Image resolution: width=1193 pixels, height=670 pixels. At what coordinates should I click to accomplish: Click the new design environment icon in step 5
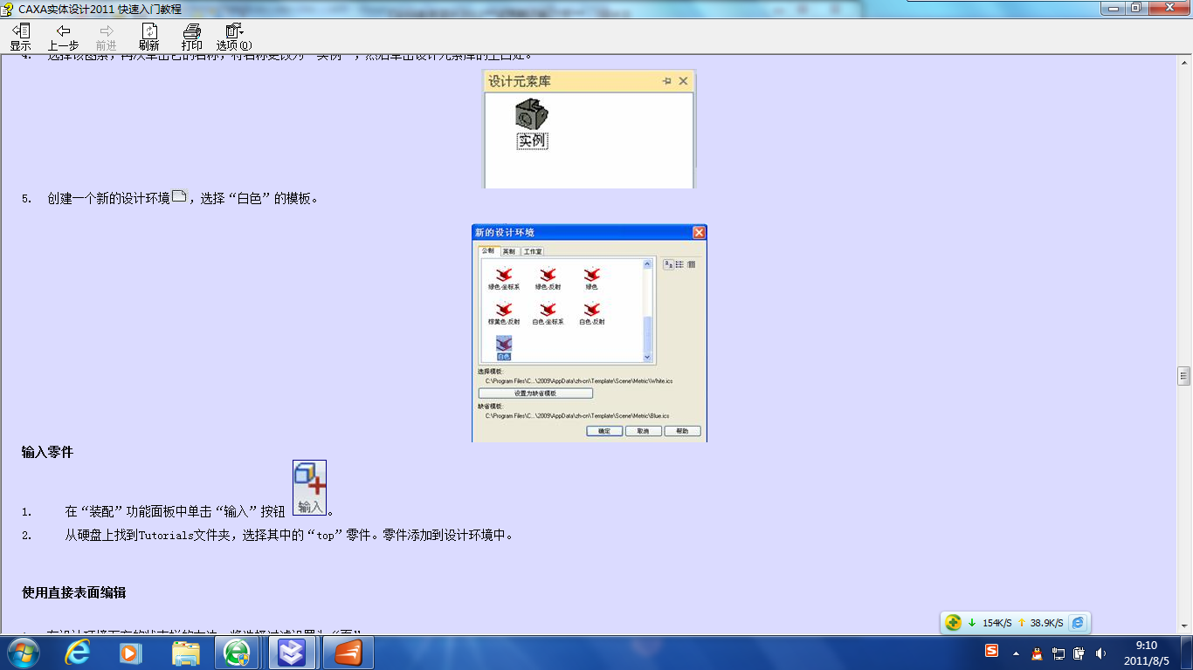click(179, 196)
